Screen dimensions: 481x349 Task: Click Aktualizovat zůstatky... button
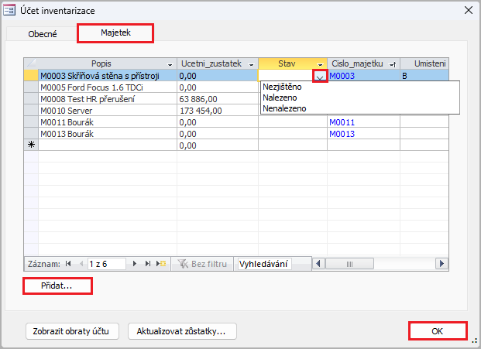point(181,331)
